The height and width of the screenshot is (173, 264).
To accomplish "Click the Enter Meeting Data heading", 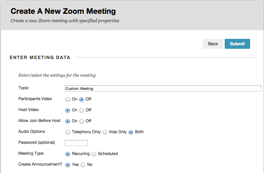I will (x=40, y=58).
